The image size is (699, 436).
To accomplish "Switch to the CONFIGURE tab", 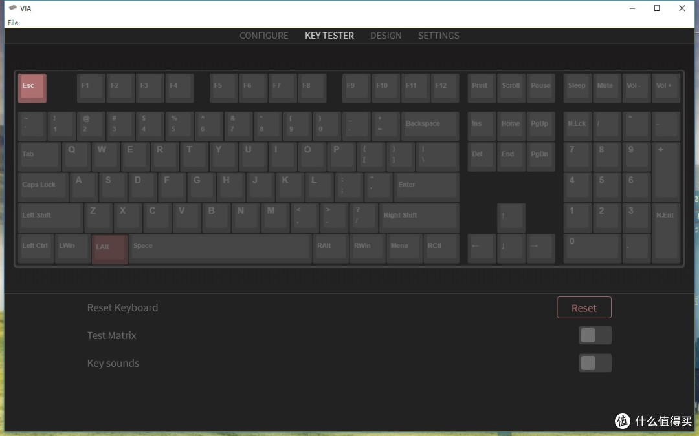I will tap(263, 36).
